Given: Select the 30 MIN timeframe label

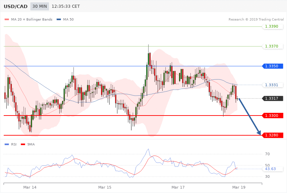Looking at the screenshot, I should coord(40,6).
